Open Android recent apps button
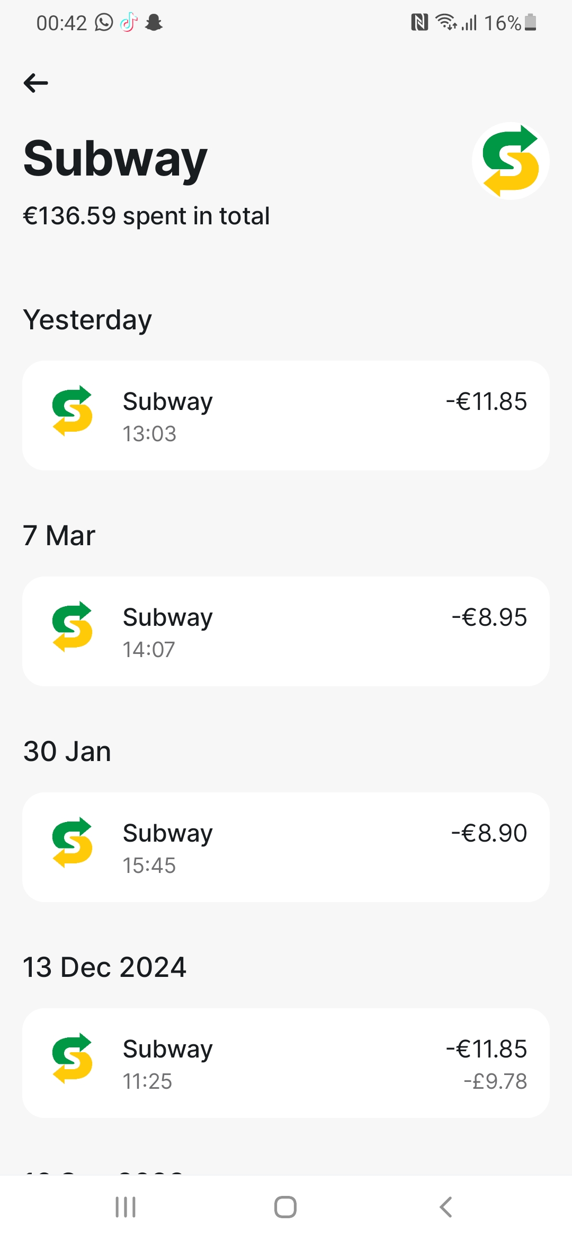The width and height of the screenshot is (572, 1241). [126, 1208]
